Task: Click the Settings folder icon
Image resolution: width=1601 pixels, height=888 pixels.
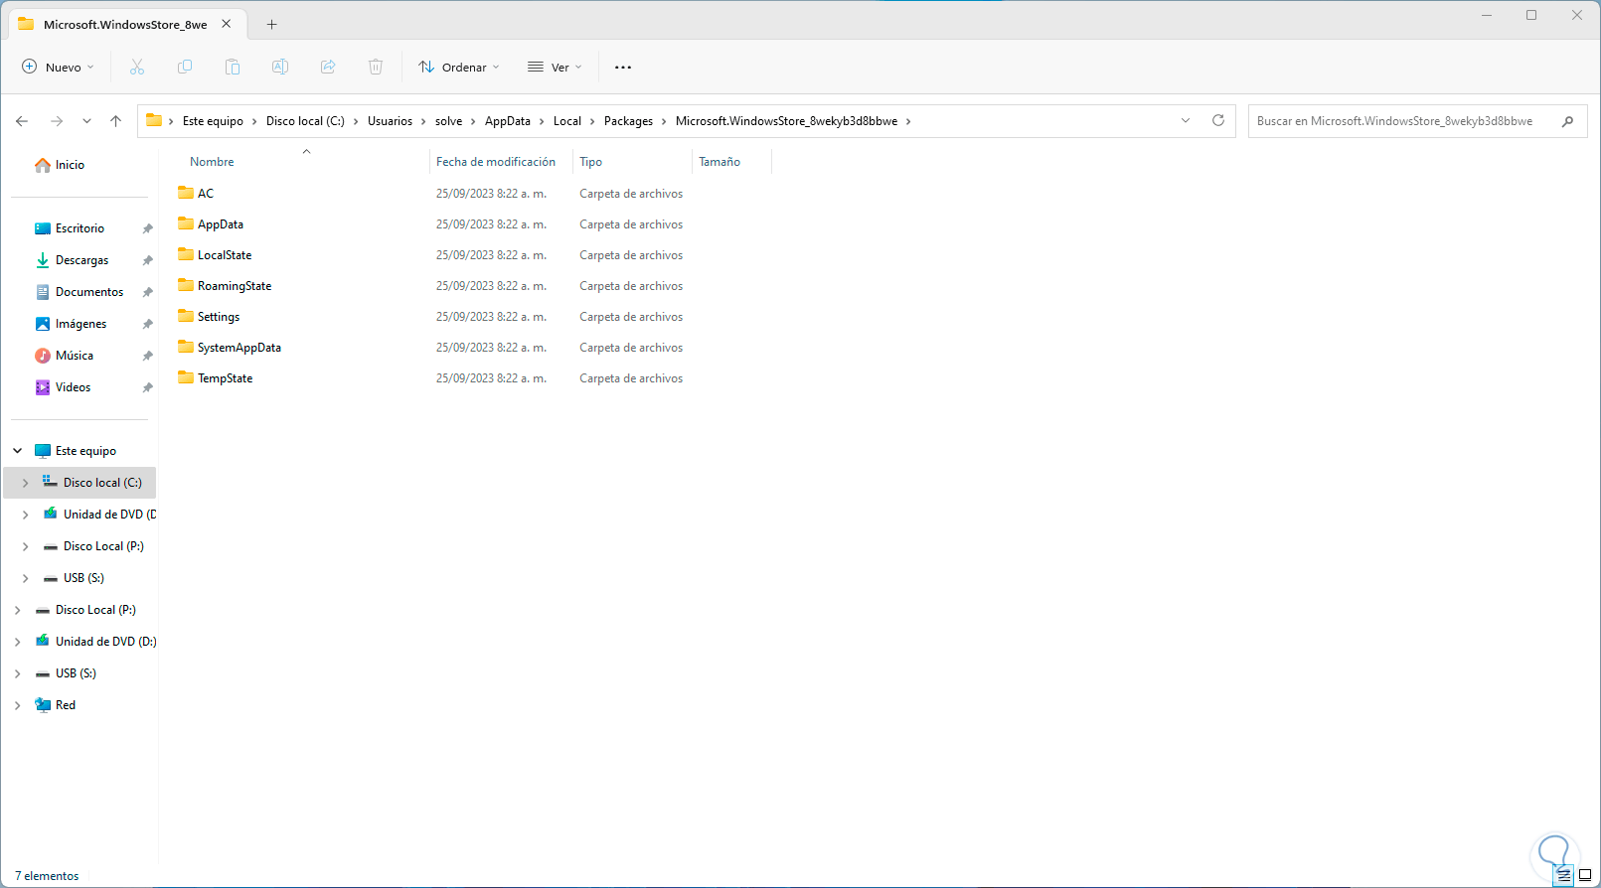Action: 186,316
